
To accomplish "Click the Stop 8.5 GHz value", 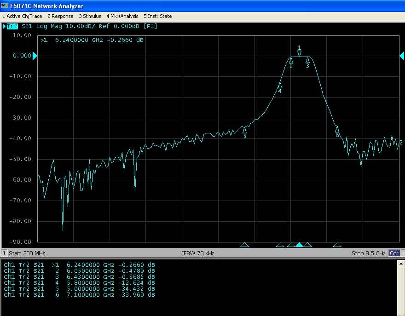I will [x=368, y=253].
